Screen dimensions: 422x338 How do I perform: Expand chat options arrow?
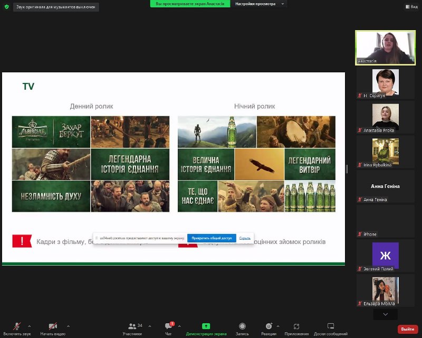(179, 326)
